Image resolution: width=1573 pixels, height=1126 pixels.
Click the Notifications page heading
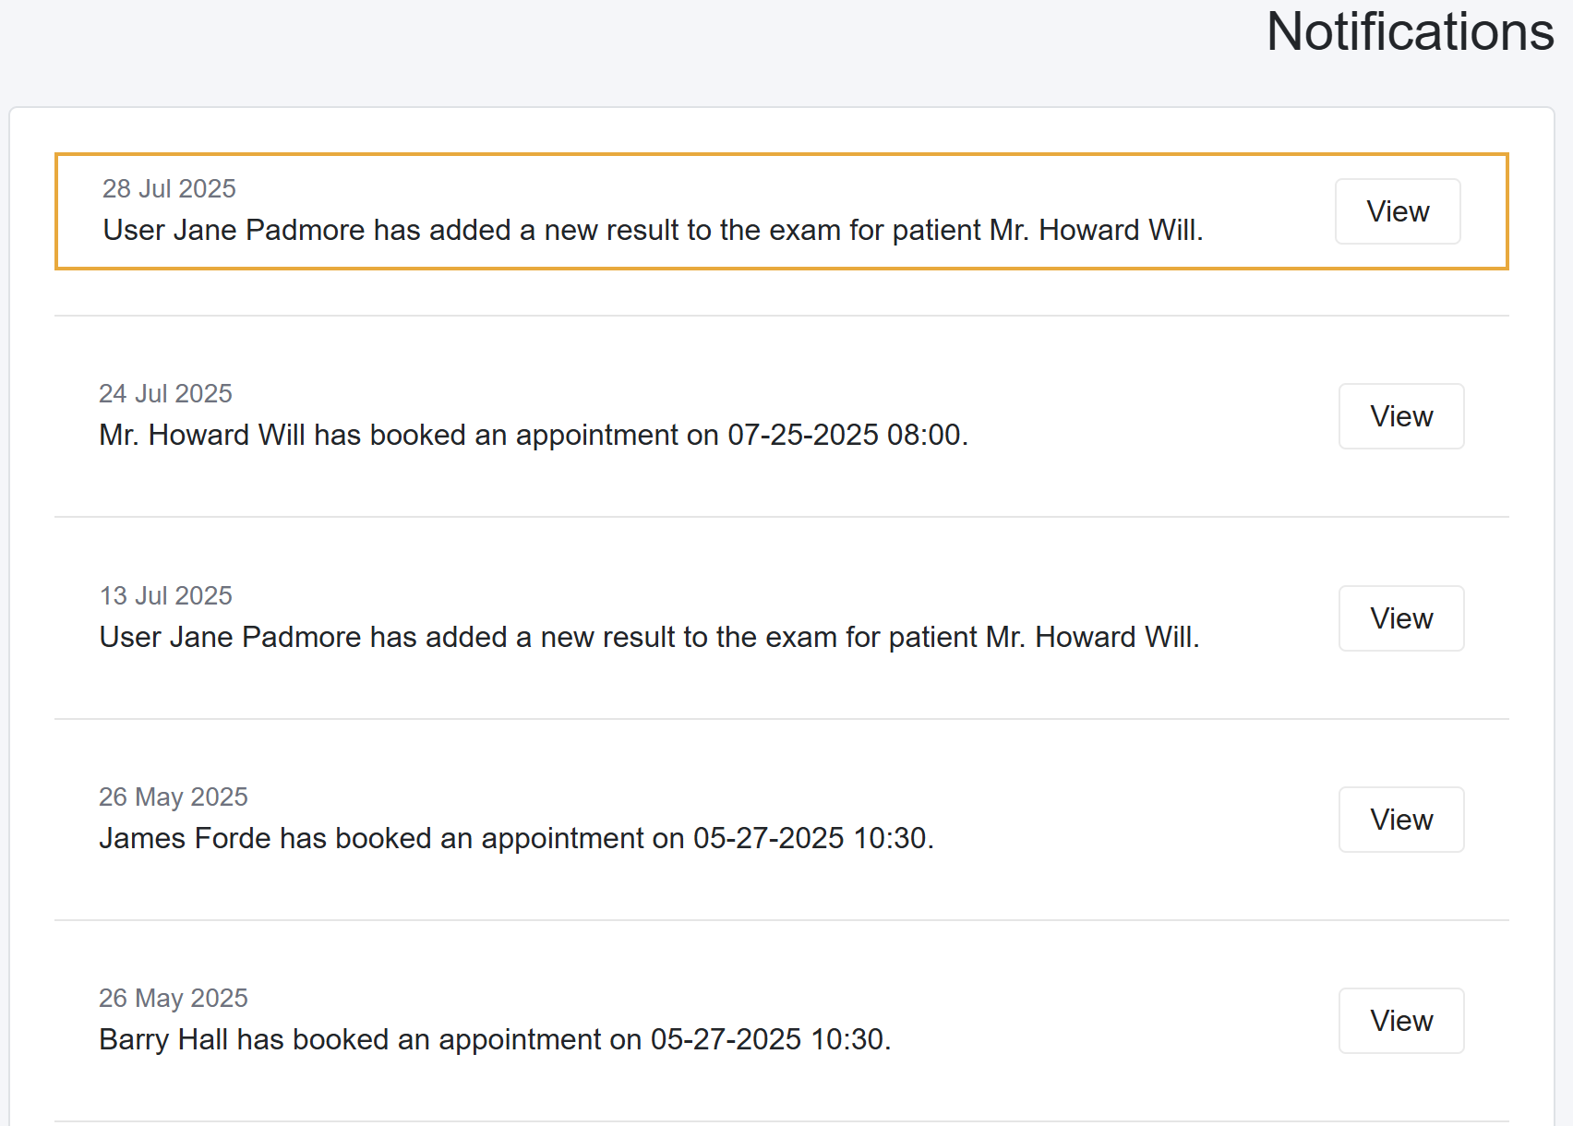[x=1409, y=32]
